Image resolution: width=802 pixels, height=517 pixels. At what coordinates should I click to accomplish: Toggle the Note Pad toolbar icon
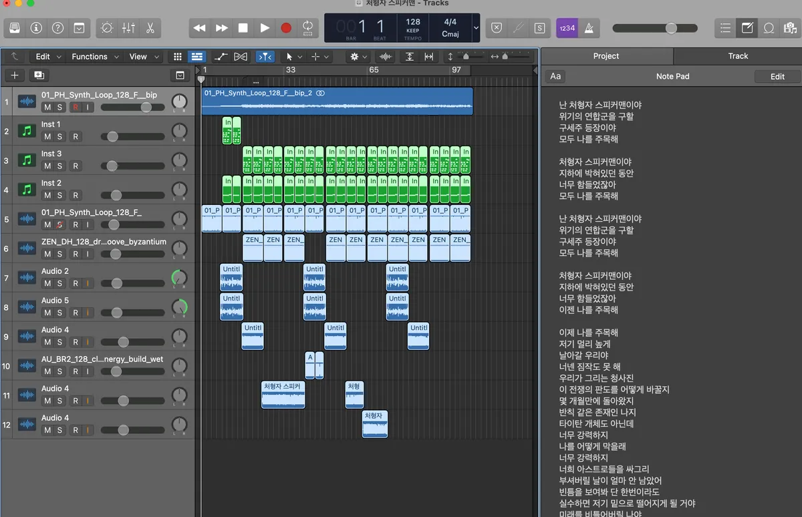747,28
